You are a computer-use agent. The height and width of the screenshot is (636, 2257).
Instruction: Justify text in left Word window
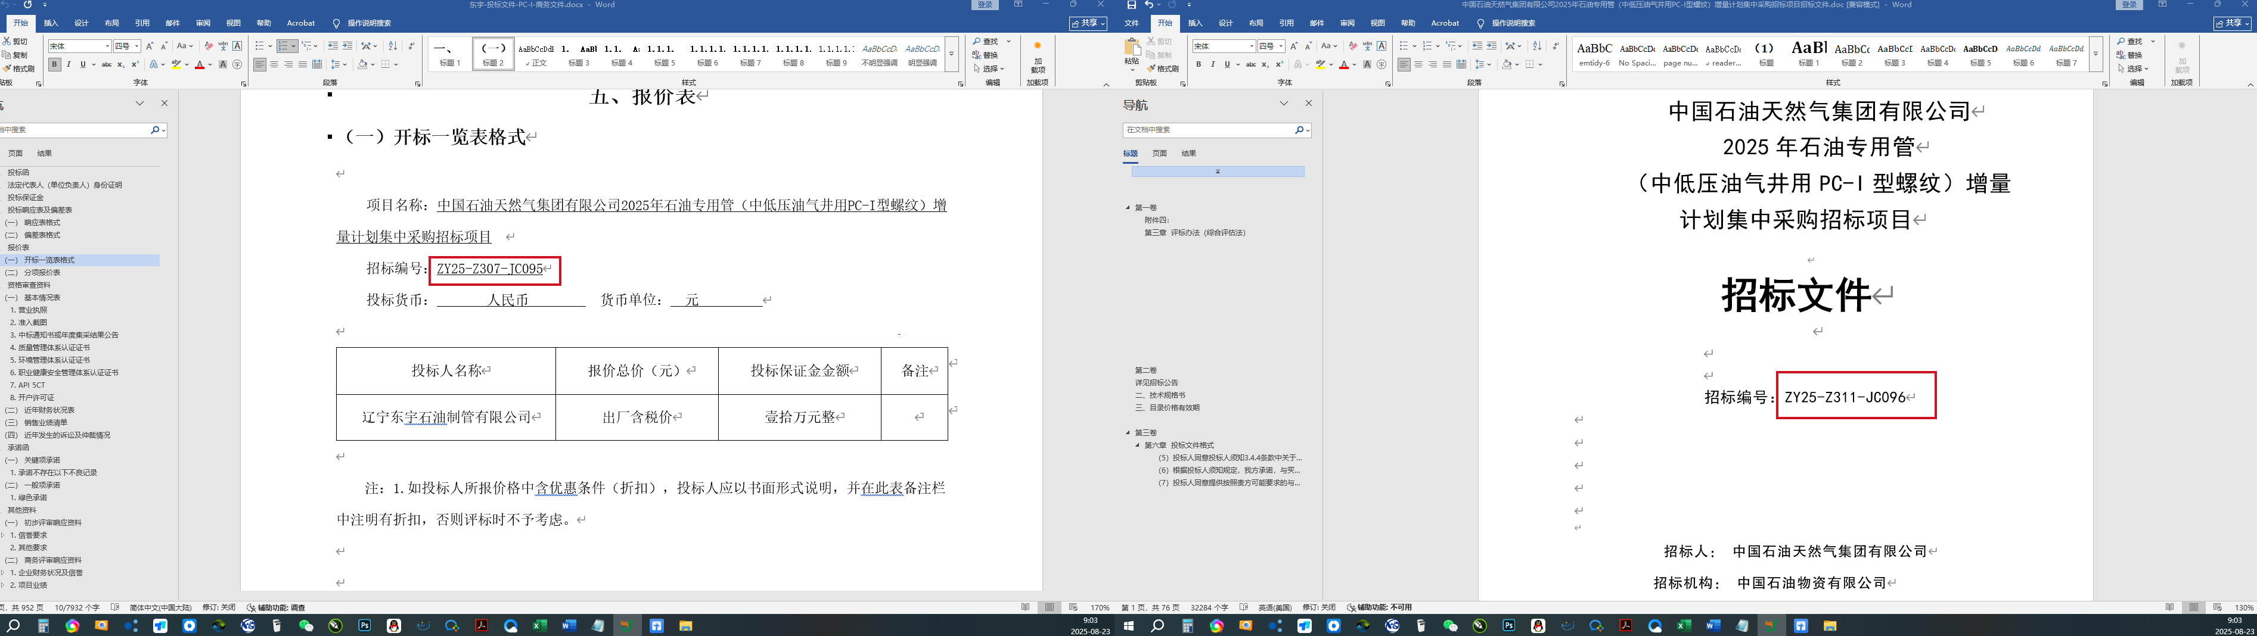click(302, 64)
